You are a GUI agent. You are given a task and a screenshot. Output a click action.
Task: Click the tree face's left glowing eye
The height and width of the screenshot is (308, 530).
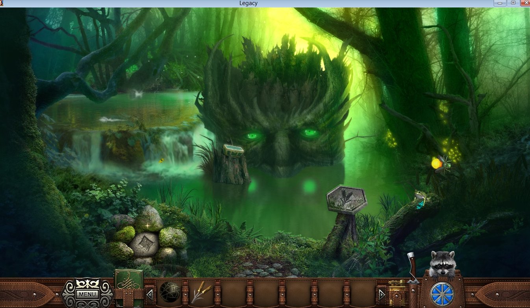coord(253,136)
